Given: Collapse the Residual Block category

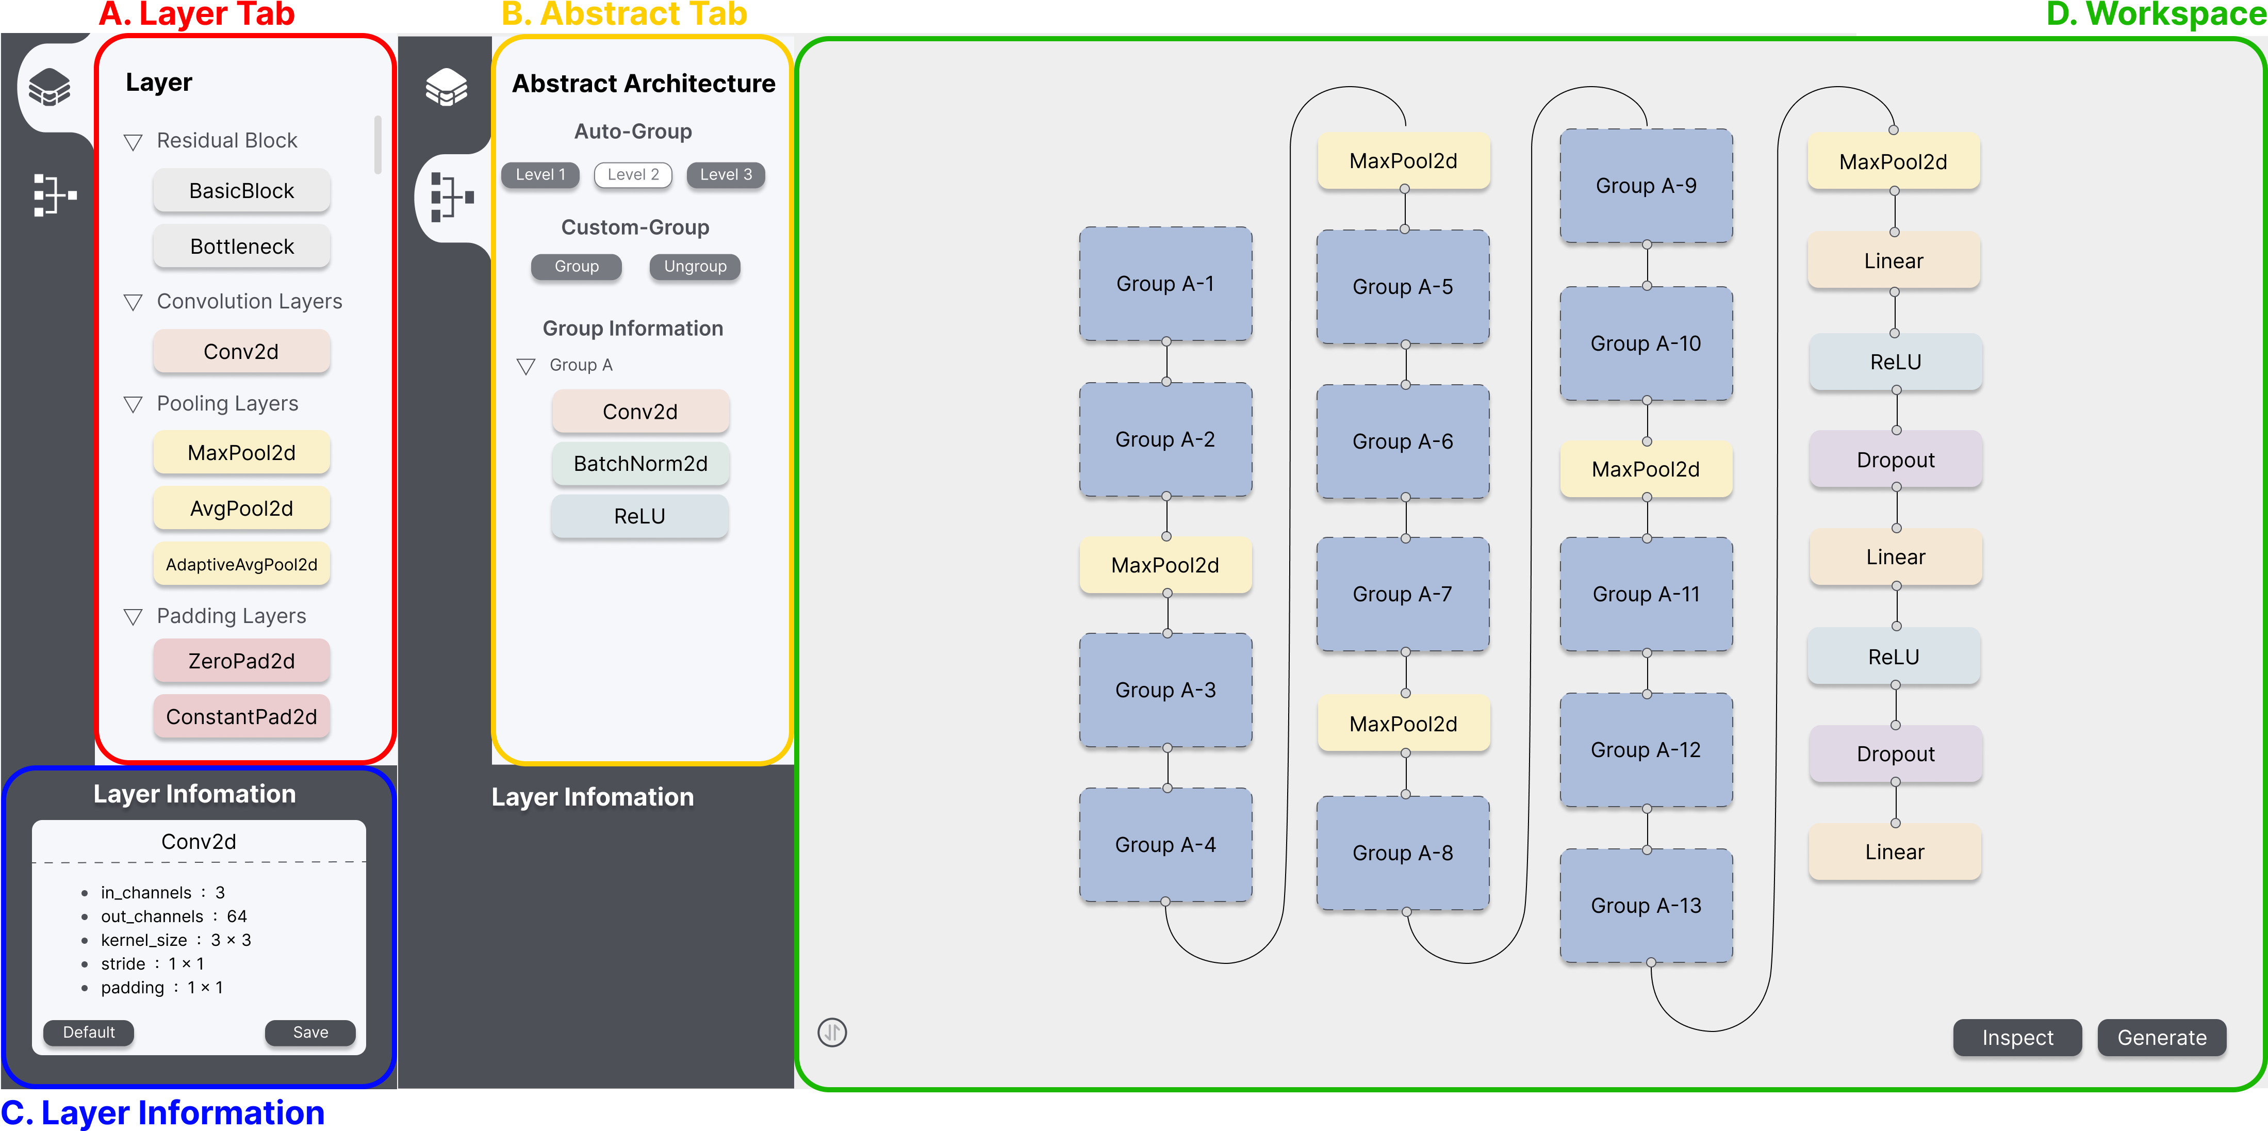Looking at the screenshot, I should click(134, 142).
